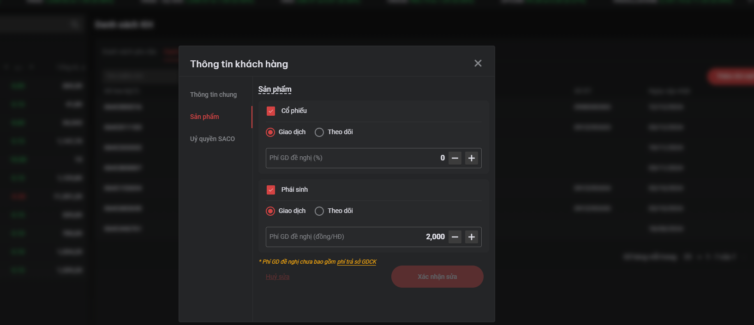The width and height of the screenshot is (754, 325).
Task: Select Giao dịch radio under Phái sinh
Action: pyautogui.click(x=271, y=211)
